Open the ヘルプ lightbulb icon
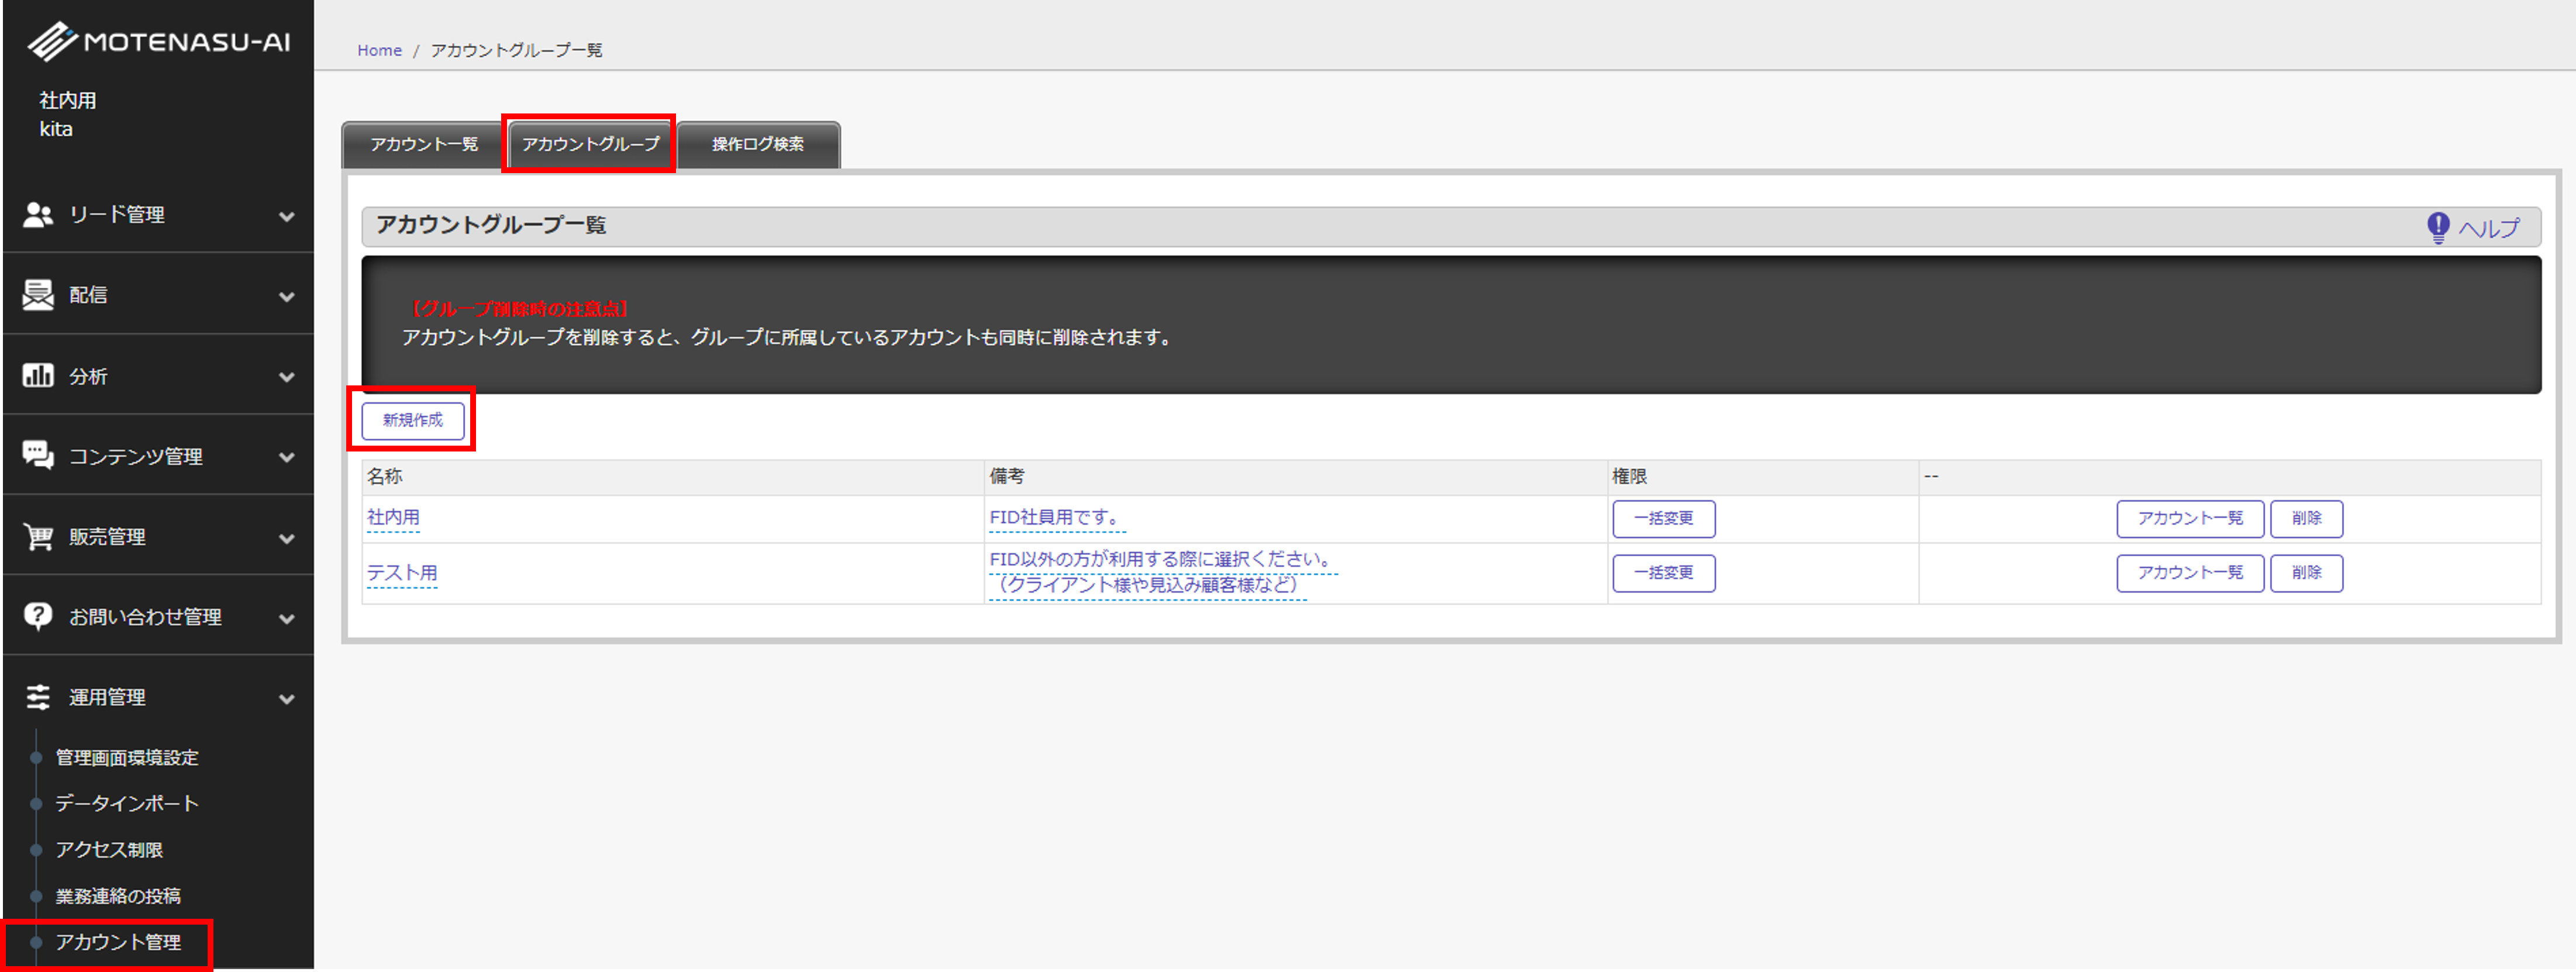Screen dimensions: 2576x972 (x=2438, y=228)
